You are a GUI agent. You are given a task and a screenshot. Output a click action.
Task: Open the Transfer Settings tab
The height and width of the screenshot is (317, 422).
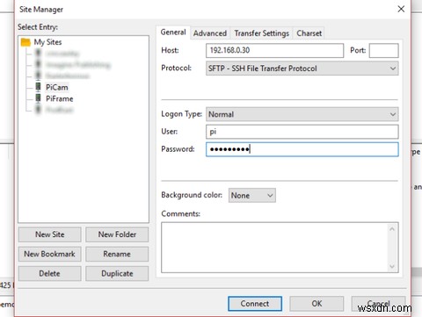point(261,33)
